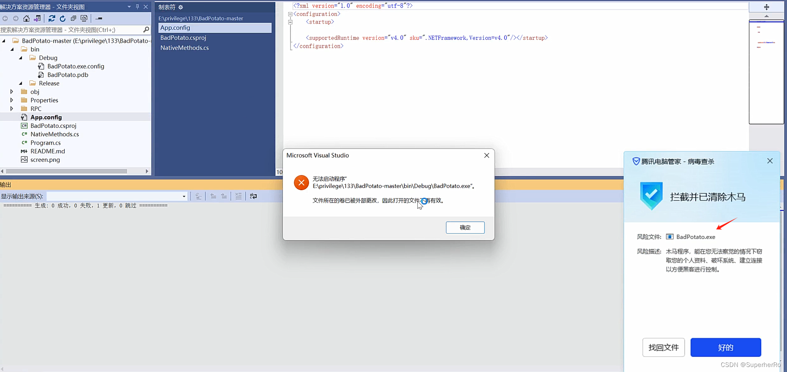Viewport: 787px width, 372px height.
Task: Click 找回文件 in Tencent PC Manager popup
Action: (663, 347)
